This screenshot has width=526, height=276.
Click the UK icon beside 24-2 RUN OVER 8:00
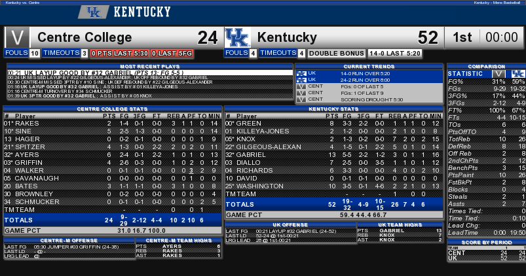coord(301,80)
